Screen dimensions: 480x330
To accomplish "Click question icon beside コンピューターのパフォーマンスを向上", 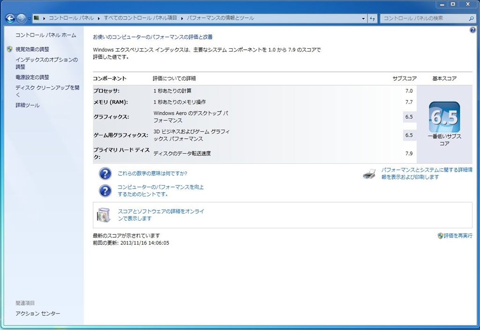I will (105, 191).
